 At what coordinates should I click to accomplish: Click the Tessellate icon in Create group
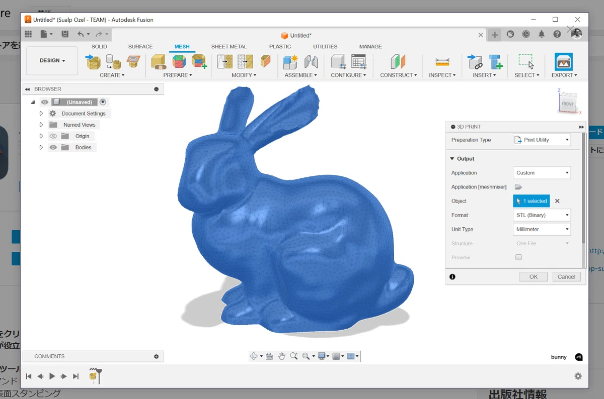(113, 62)
